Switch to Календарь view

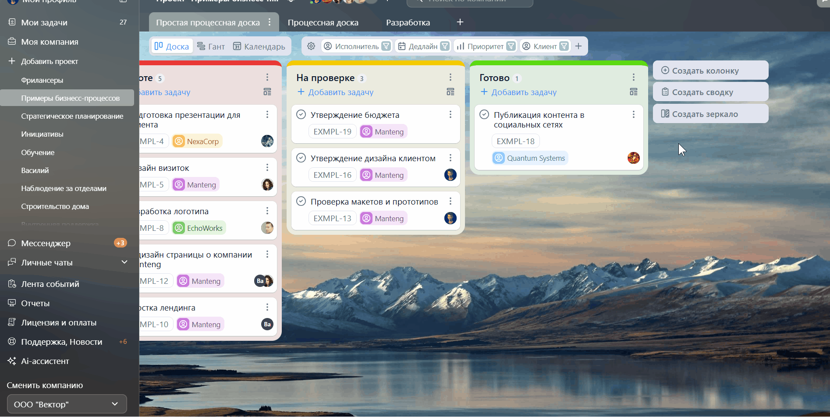coord(259,46)
